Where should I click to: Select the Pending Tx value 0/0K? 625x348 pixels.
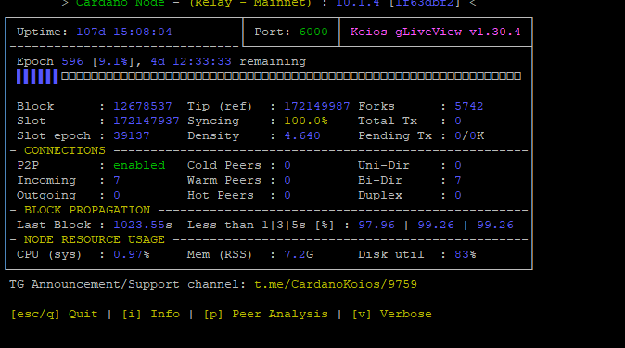(469, 135)
